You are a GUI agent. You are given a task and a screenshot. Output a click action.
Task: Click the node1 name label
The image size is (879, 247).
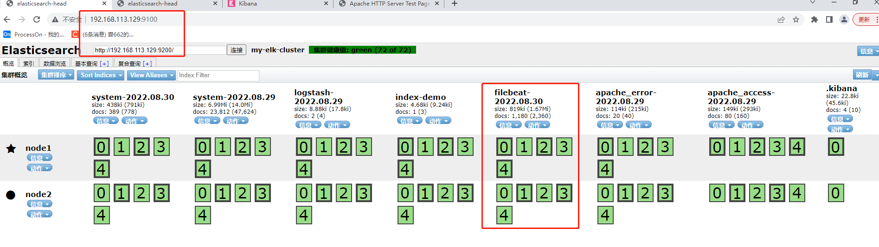point(38,148)
